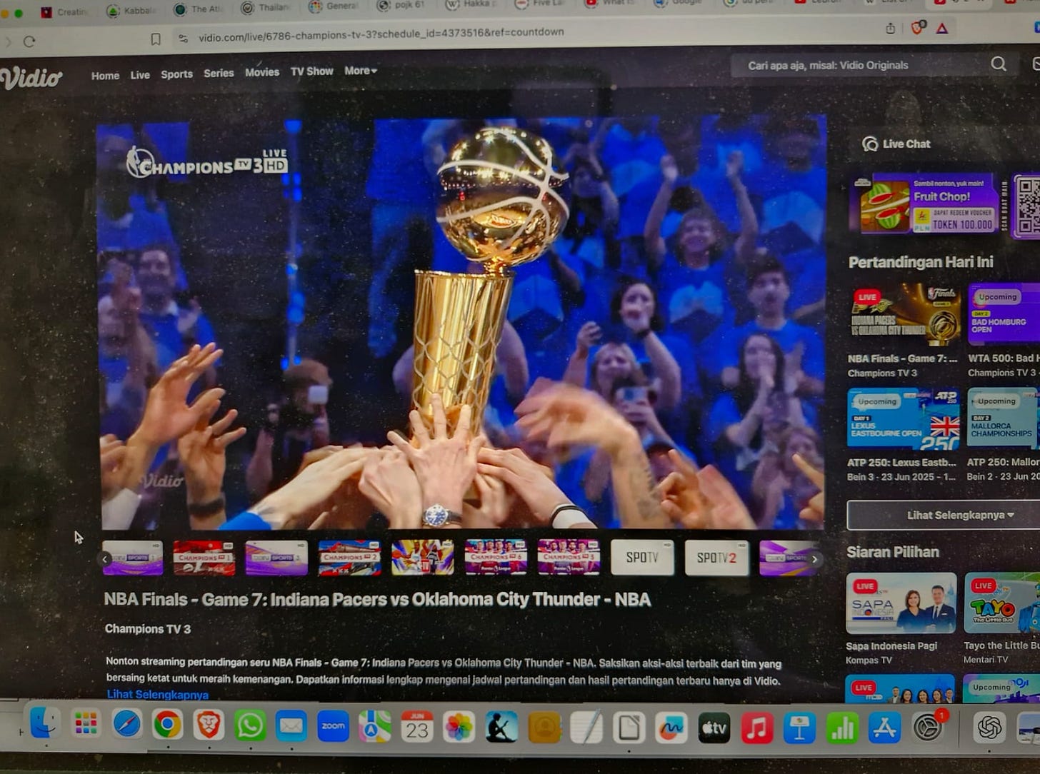Open the Kindle app in the dock
Screen dimensions: 1040x774
coord(501,728)
